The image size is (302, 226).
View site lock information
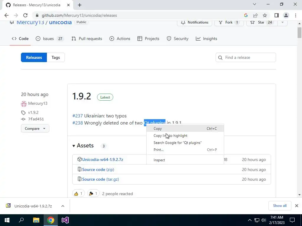(37, 15)
